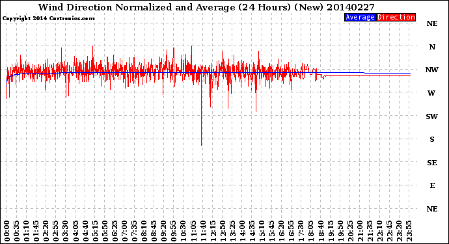This screenshot has width=449, height=244.
Task: Click the 01:10 time axis label
Action: pyautogui.click(x=27, y=231)
